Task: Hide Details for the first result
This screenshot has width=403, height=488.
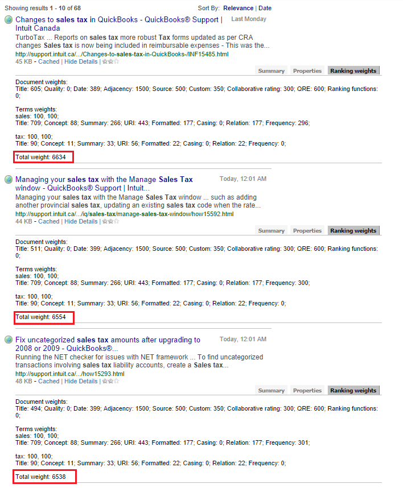Action: coord(81,61)
